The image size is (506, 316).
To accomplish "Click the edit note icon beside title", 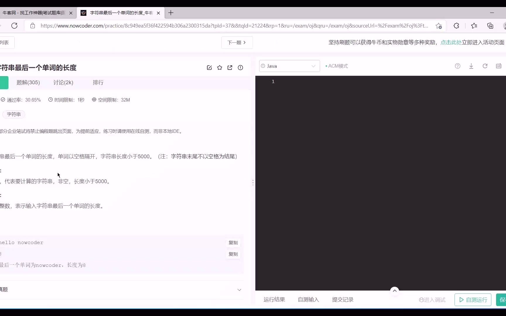I will coord(209,68).
